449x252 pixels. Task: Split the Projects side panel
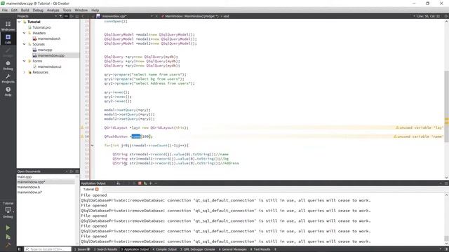(72, 16)
